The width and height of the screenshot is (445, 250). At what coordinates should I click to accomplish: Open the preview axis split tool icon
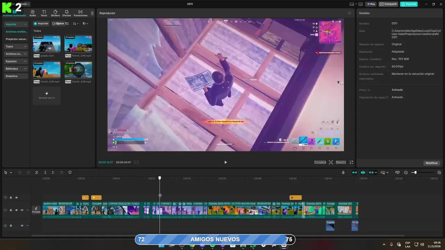(382, 173)
